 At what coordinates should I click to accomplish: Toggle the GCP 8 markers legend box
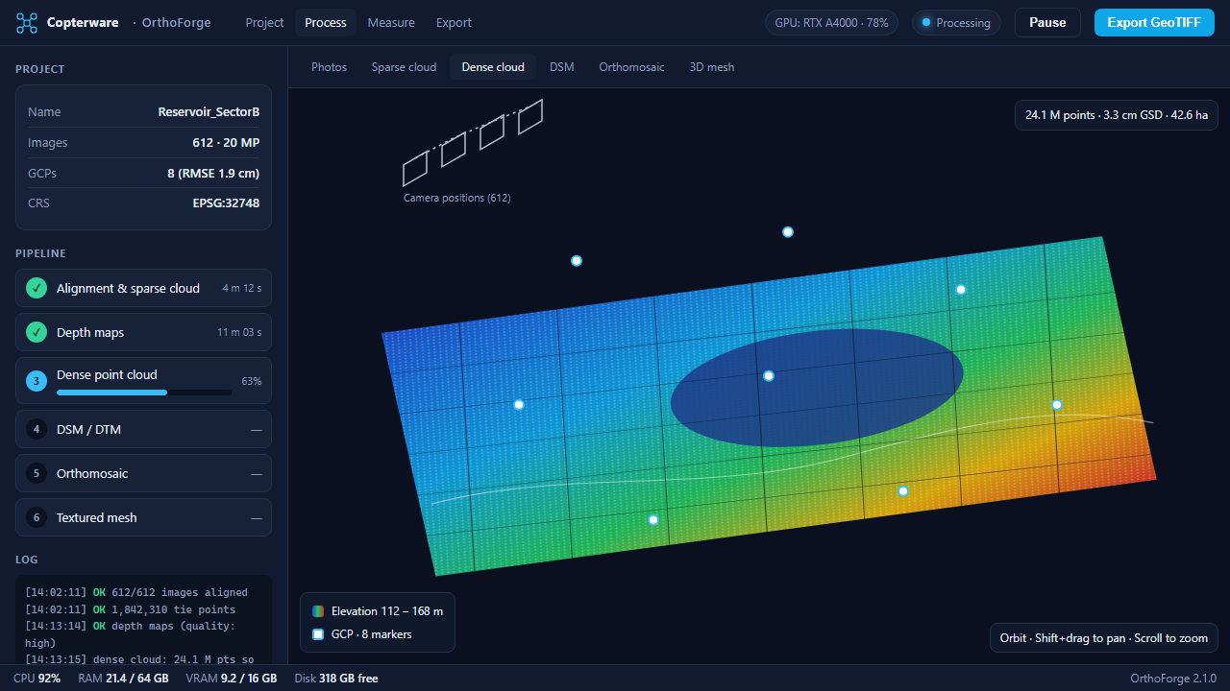click(318, 634)
